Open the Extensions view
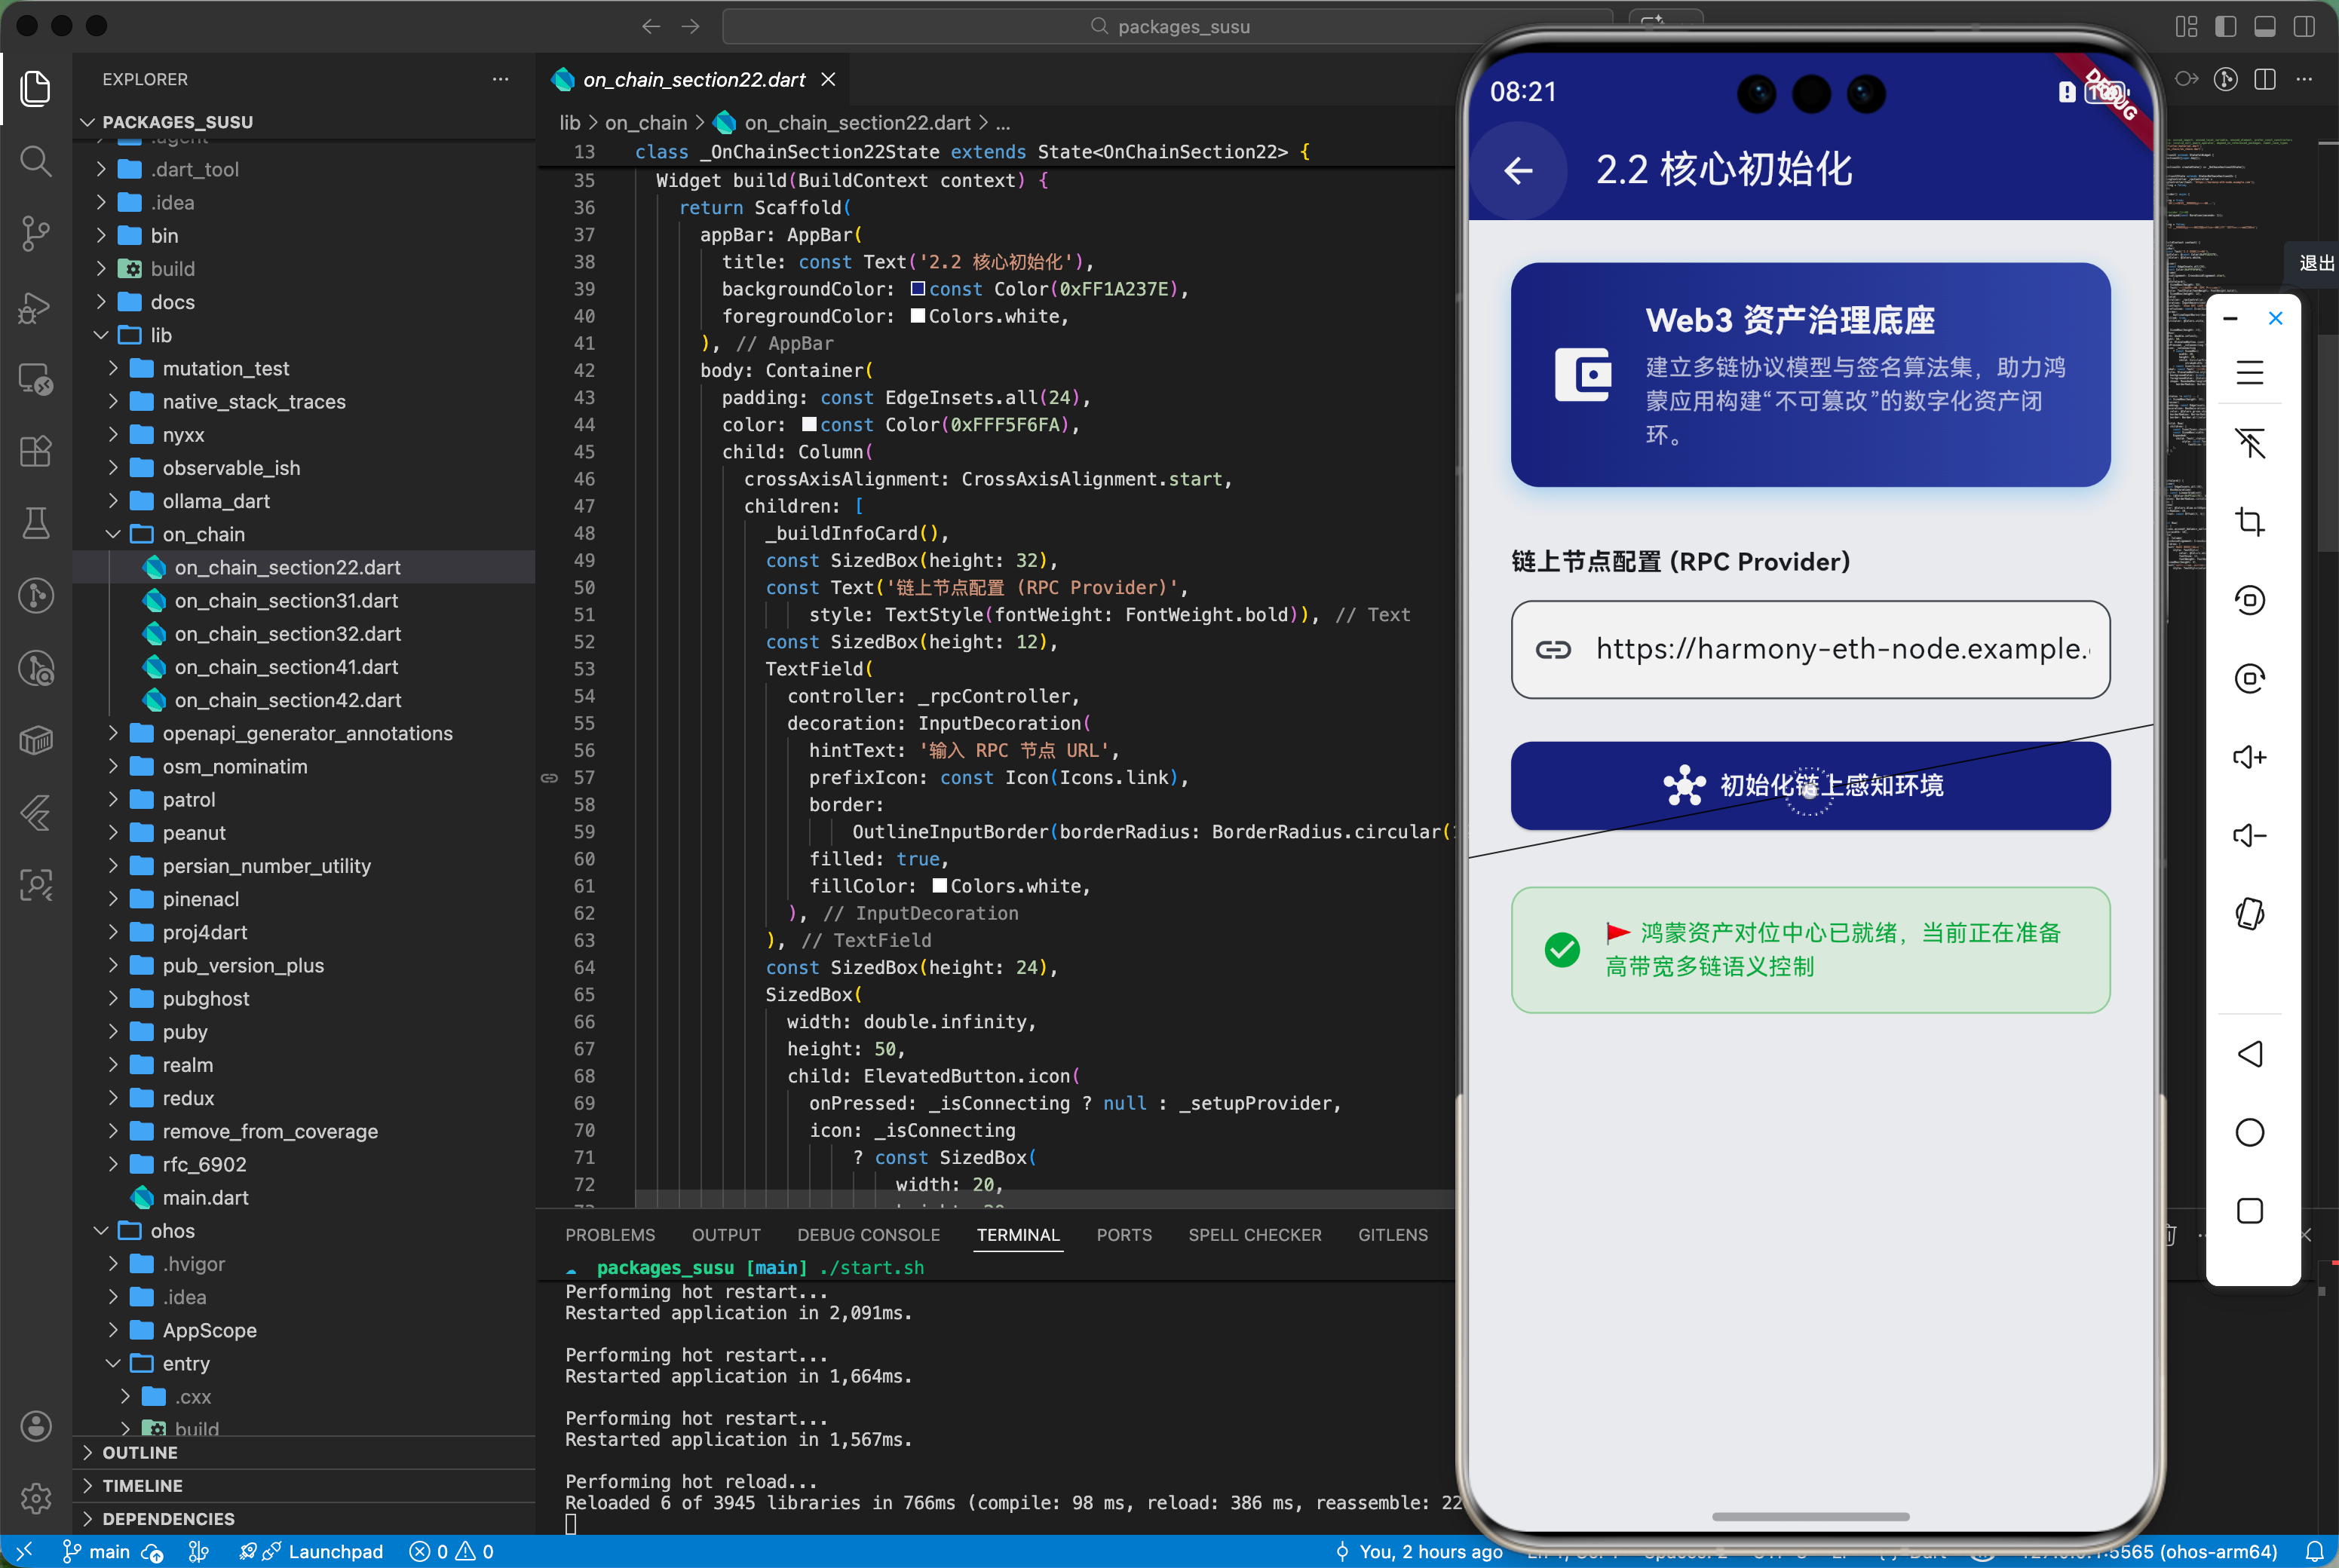Screen dimensions: 2339x1568 pyautogui.click(x=36, y=451)
